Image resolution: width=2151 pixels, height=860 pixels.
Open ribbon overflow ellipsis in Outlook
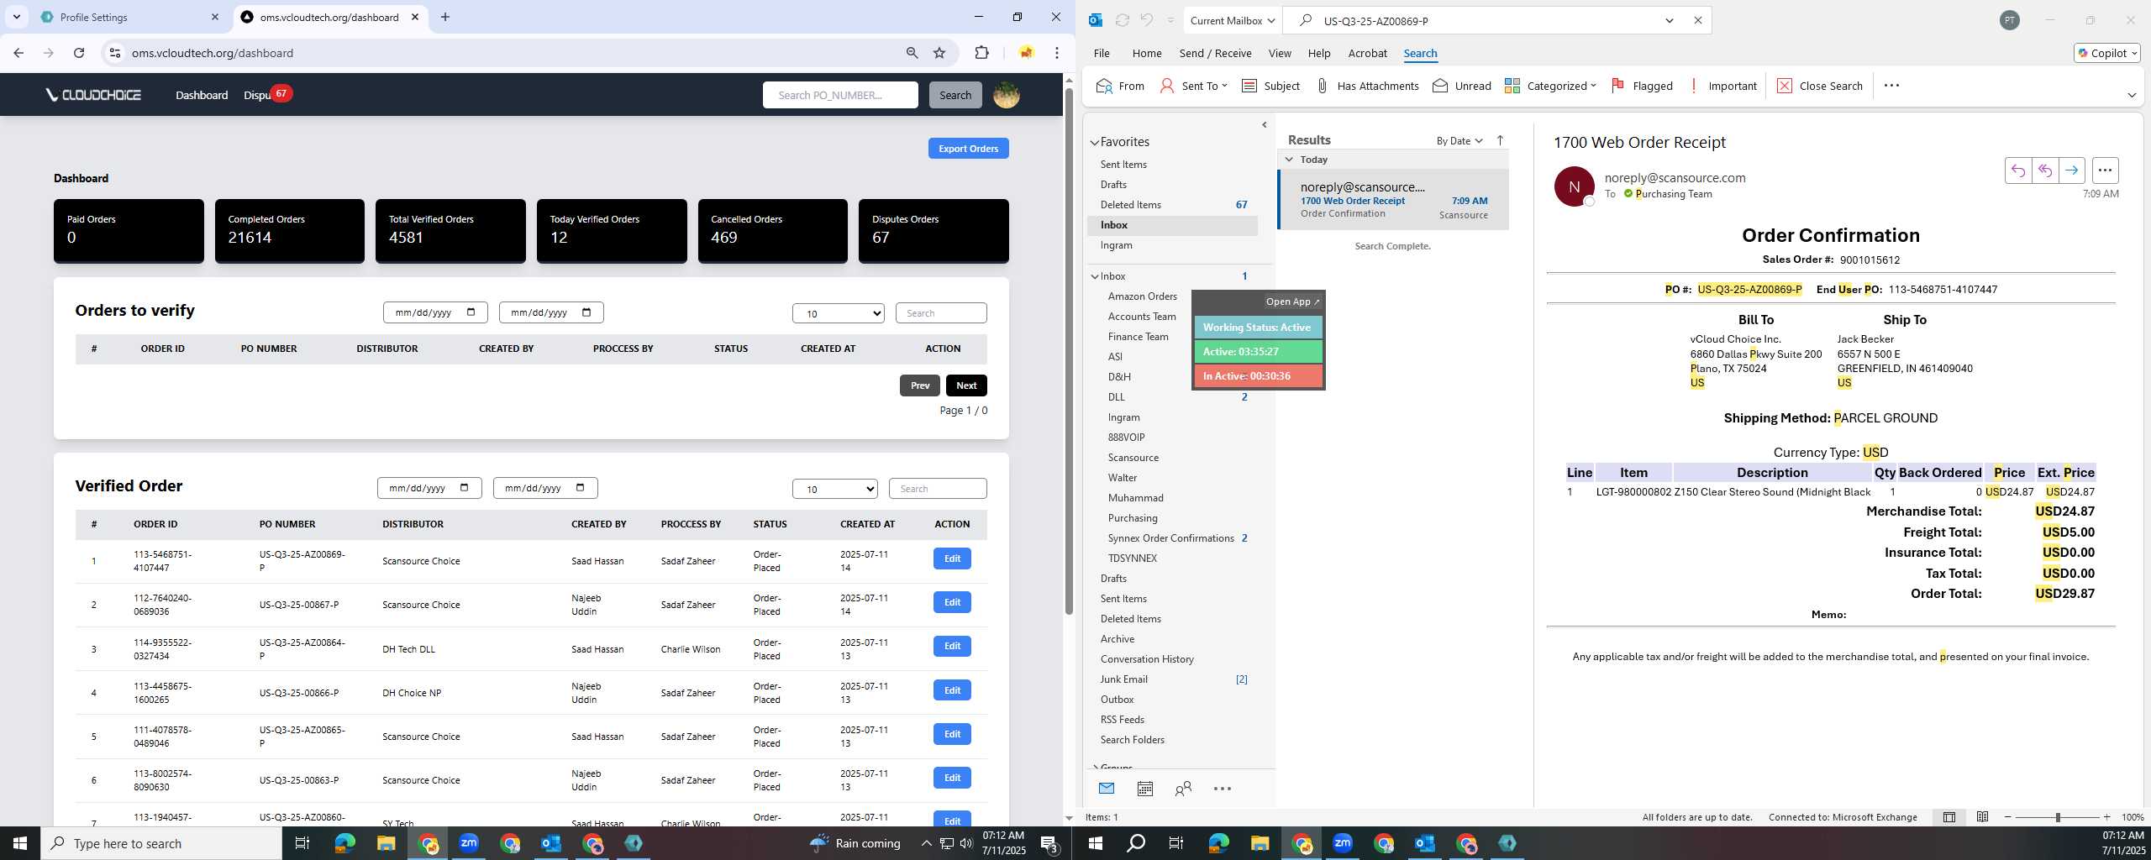(1891, 86)
